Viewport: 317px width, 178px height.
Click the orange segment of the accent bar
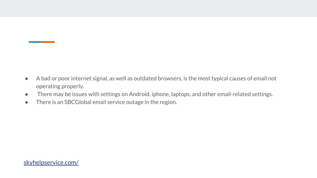48,42
